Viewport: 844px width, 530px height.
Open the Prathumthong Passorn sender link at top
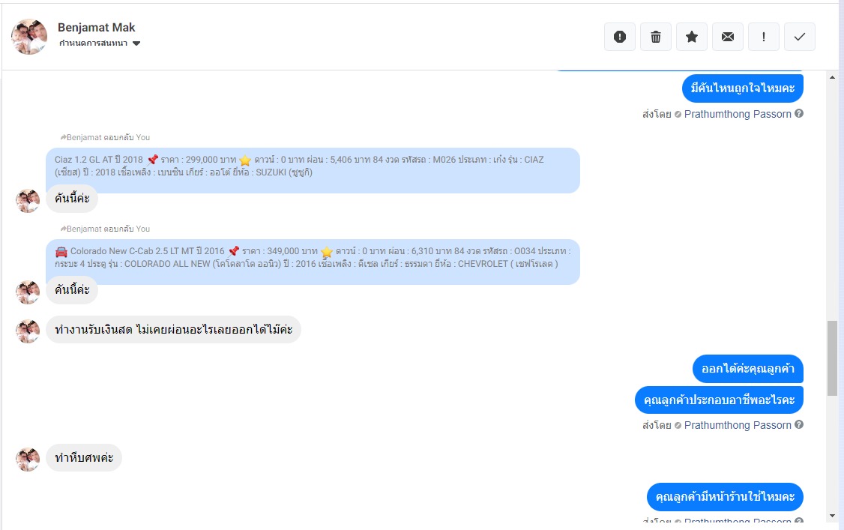(738, 114)
